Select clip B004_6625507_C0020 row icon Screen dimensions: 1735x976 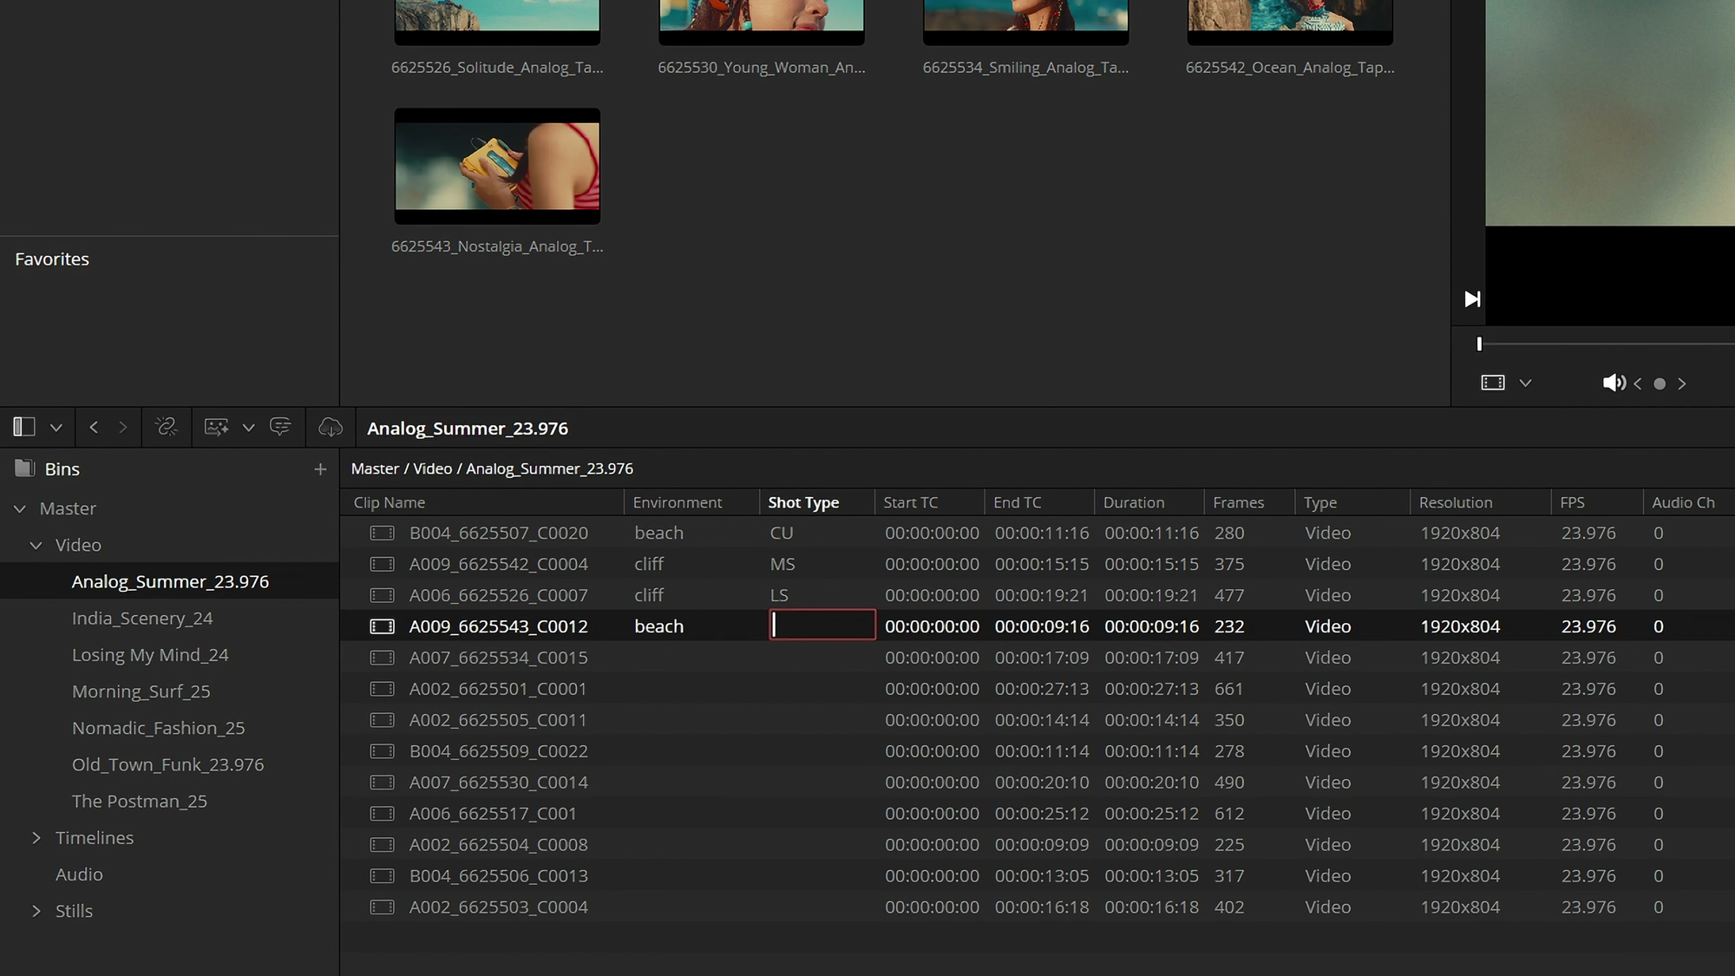point(382,533)
